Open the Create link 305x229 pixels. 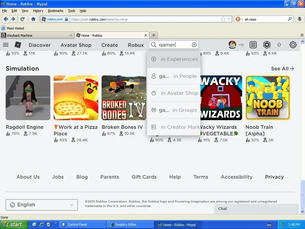coord(110,45)
